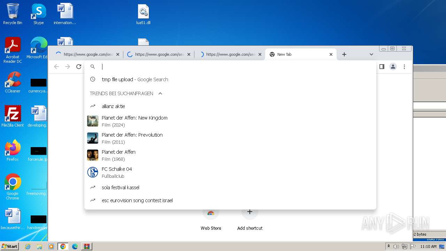Collapse the Trends bei Suchanfragen section
The height and width of the screenshot is (251, 446).
[x=160, y=93]
